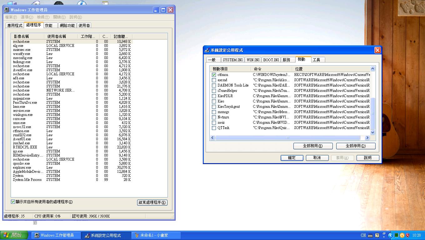The width and height of the screenshot is (425, 240).
Task: Open the Windows Start button
Action: tap(14, 235)
